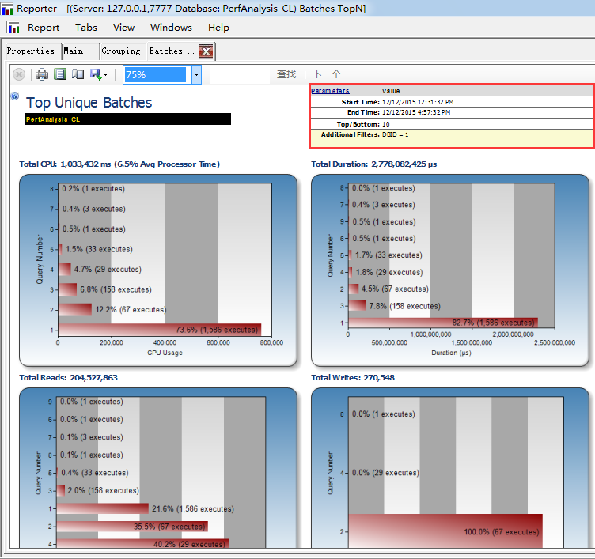The height and width of the screenshot is (559, 595).
Task: Open the Report menu
Action: pos(44,28)
